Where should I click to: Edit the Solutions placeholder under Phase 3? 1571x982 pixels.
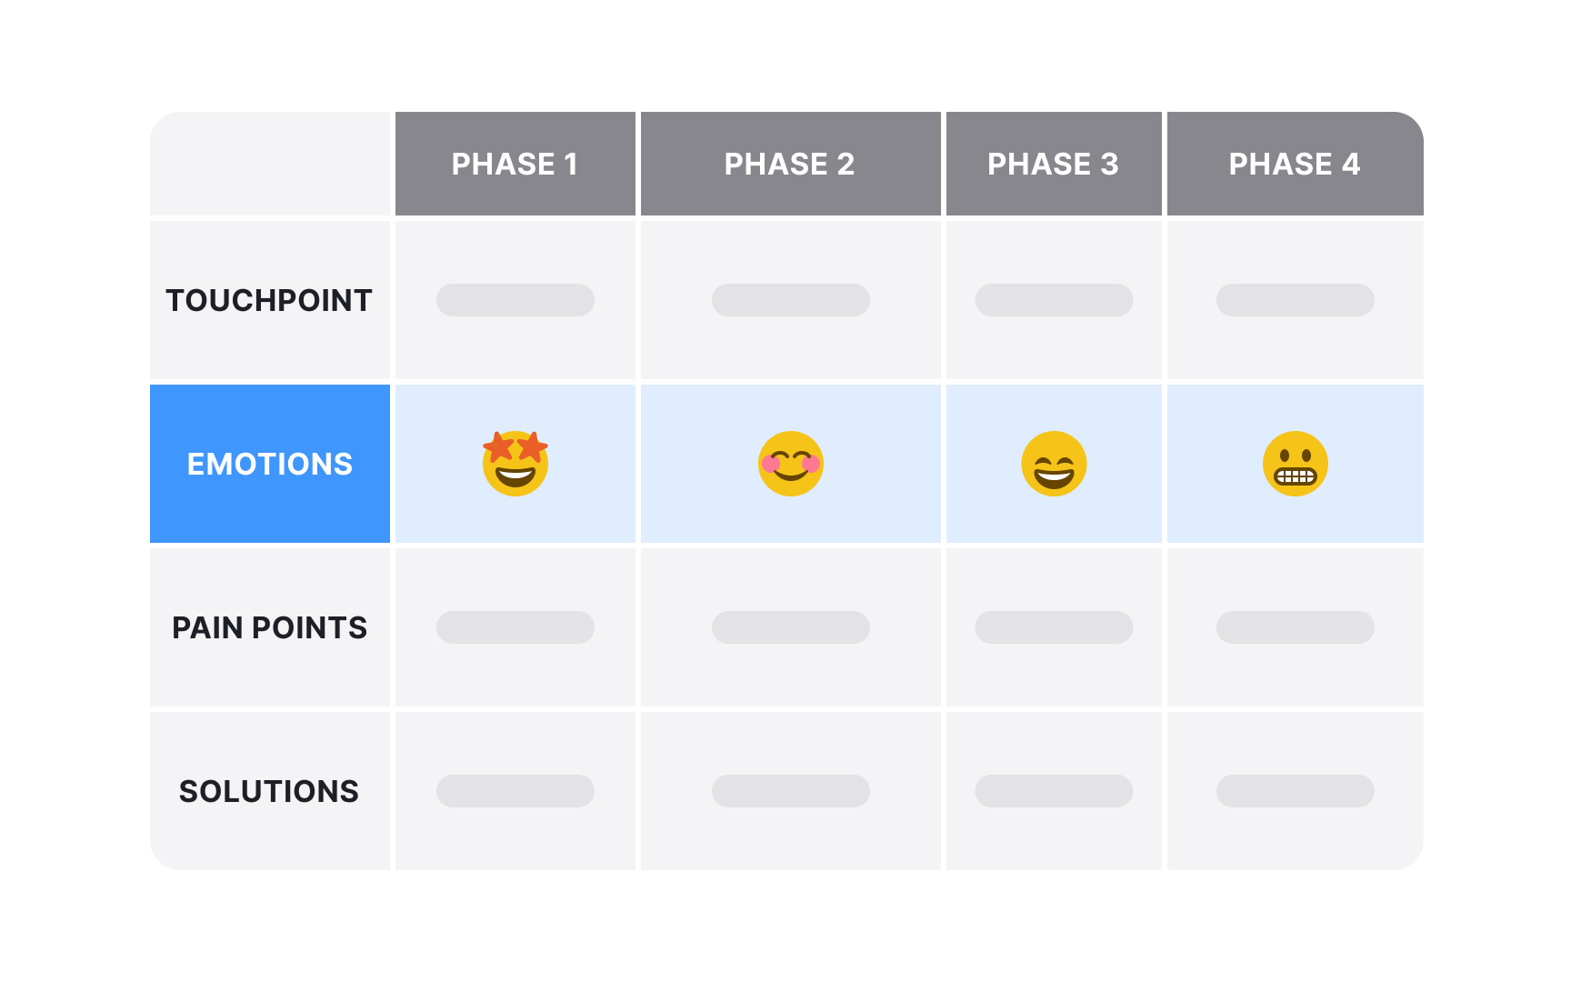[x=1054, y=791]
